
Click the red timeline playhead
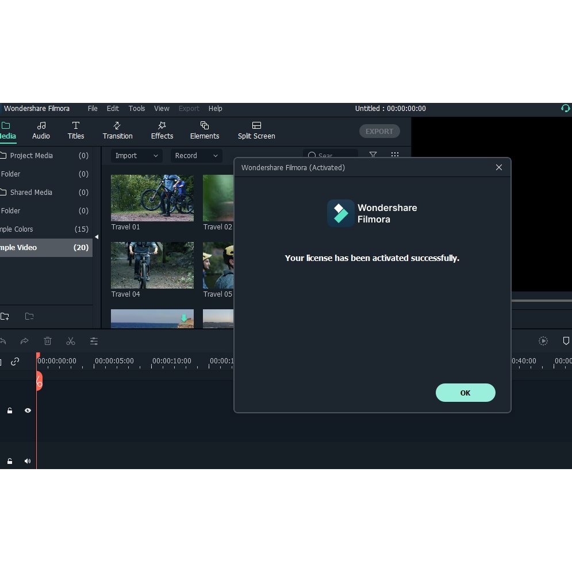point(39,380)
